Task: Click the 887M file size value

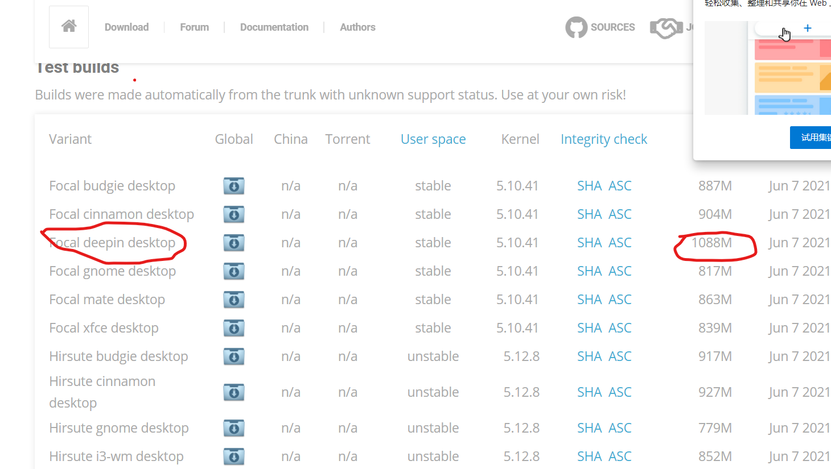Action: tap(715, 186)
